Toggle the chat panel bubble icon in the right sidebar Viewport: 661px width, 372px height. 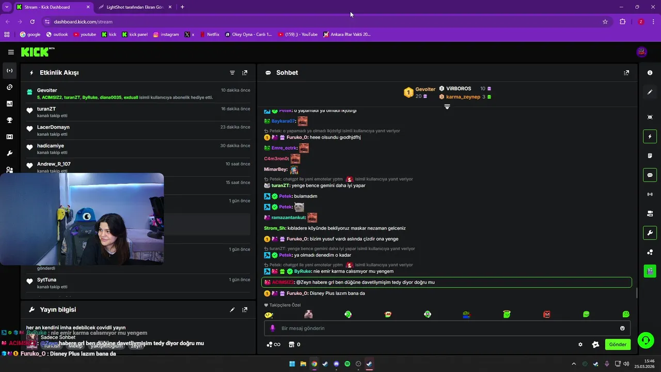pyautogui.click(x=650, y=175)
